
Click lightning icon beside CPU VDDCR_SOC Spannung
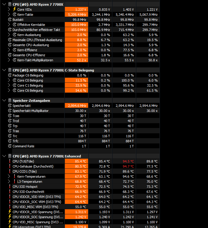10,217
